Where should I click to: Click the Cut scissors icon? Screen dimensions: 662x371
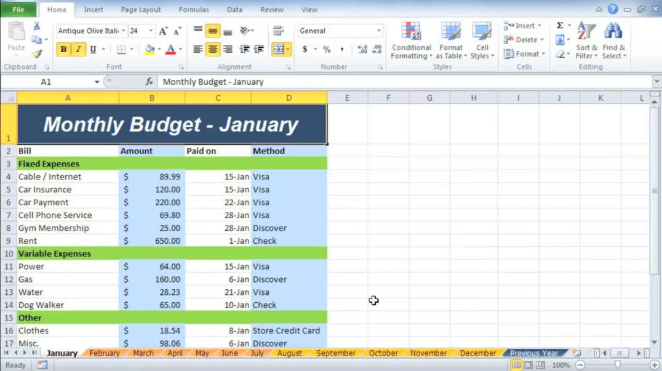[37, 26]
